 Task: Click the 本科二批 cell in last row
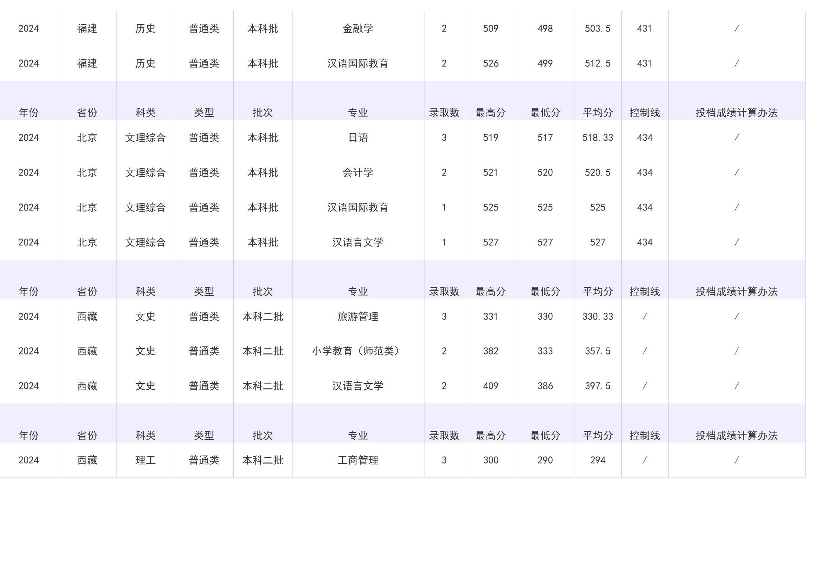pyautogui.click(x=262, y=460)
